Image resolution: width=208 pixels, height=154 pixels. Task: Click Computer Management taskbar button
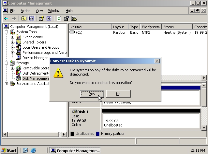[75, 150]
